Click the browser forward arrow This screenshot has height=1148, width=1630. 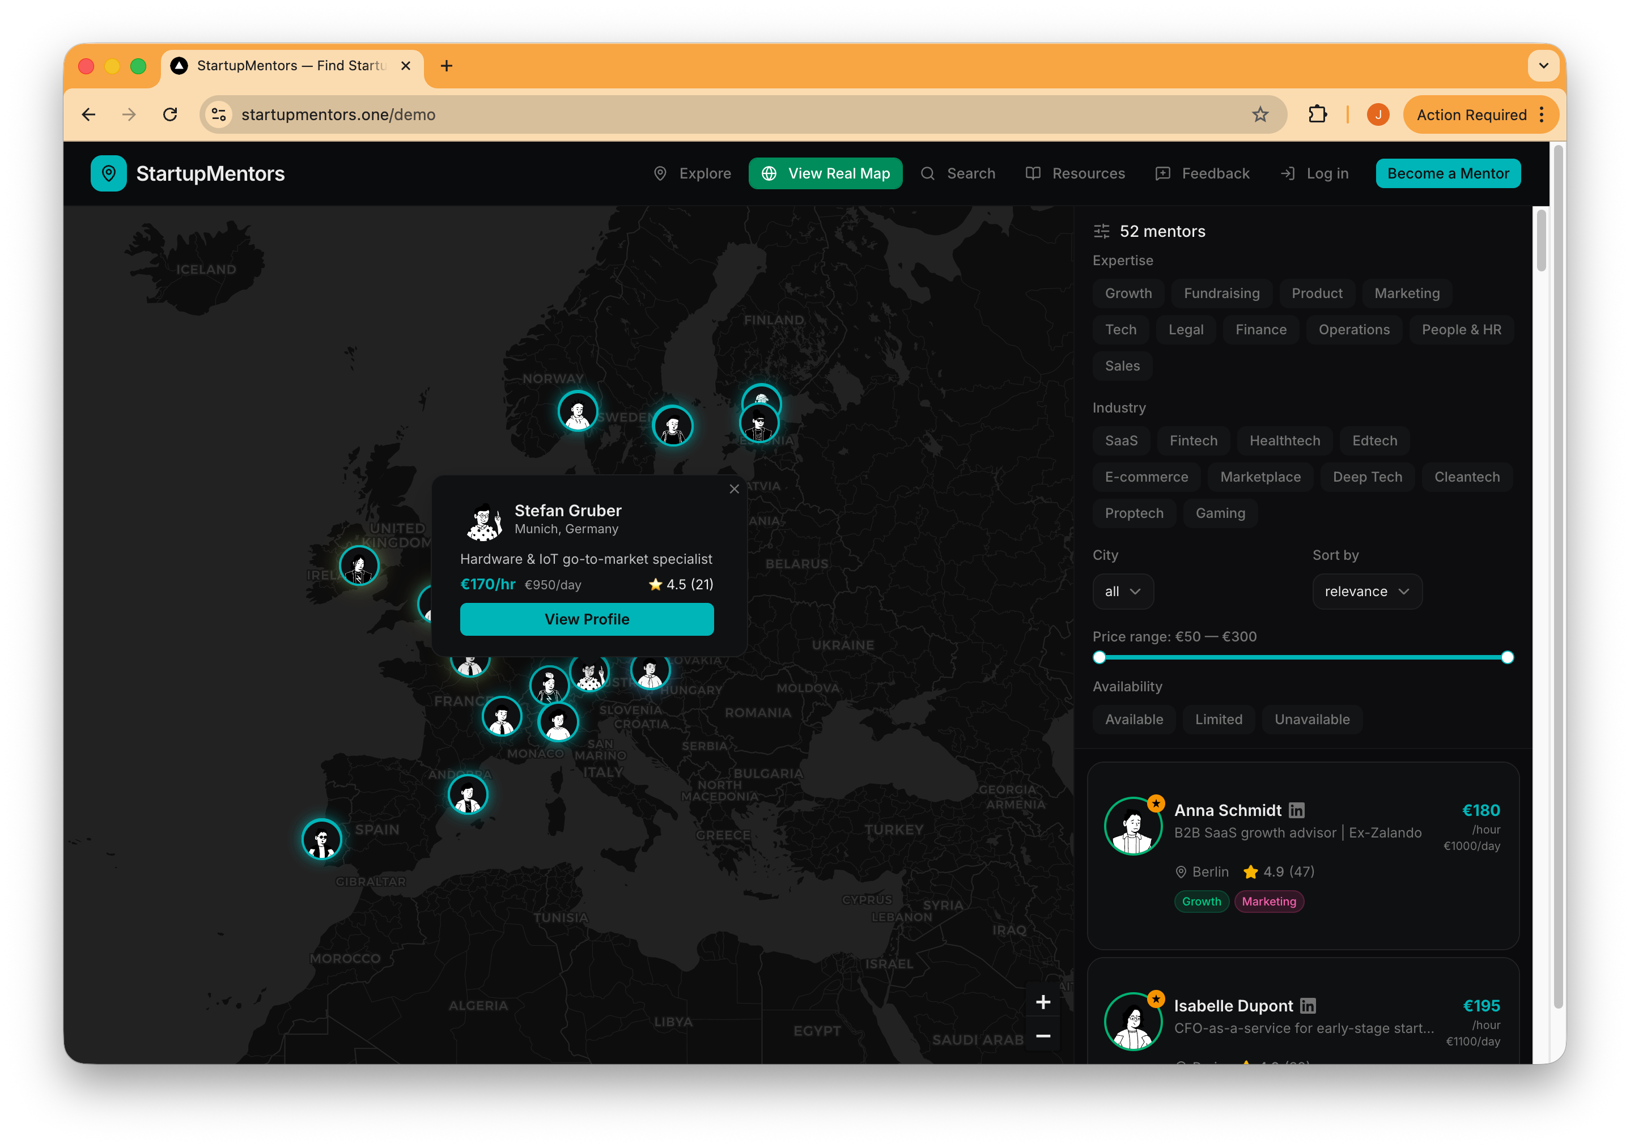click(129, 114)
